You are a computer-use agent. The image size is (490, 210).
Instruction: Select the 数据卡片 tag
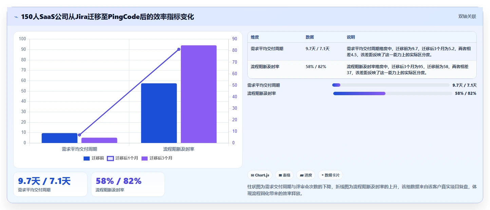click(330, 175)
